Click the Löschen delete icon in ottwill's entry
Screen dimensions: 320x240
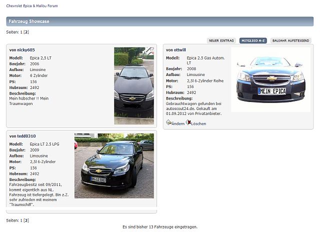tap(188, 122)
